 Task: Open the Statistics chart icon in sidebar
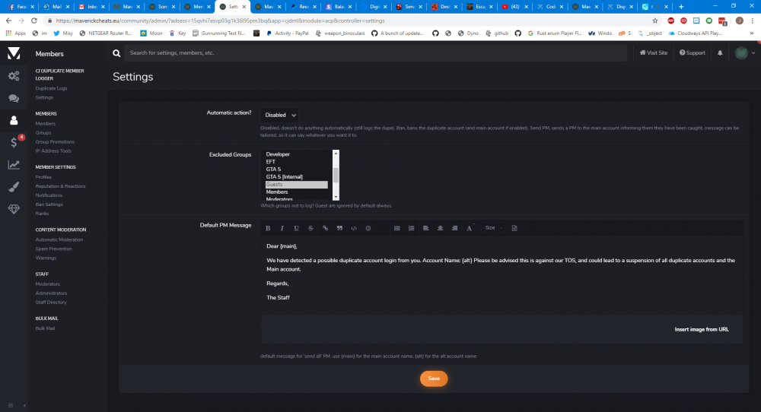point(14,165)
